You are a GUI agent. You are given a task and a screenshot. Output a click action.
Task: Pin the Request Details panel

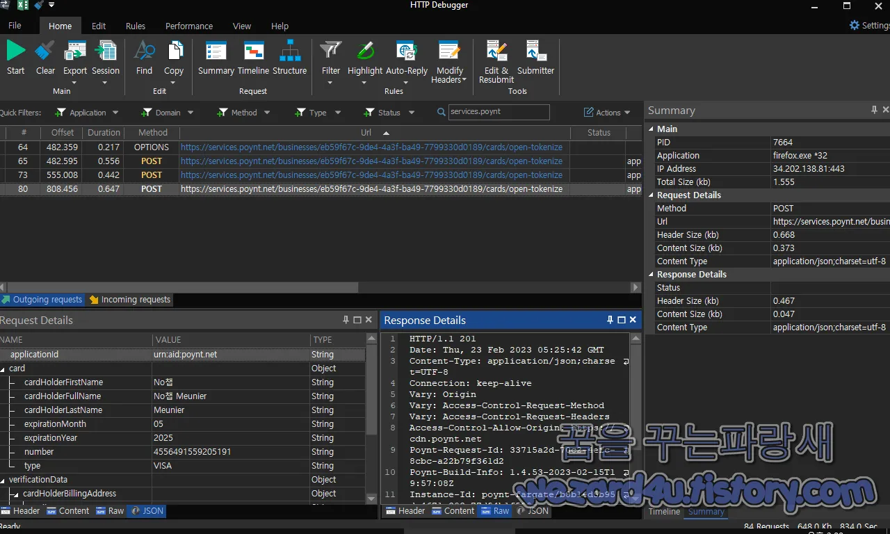[346, 320]
